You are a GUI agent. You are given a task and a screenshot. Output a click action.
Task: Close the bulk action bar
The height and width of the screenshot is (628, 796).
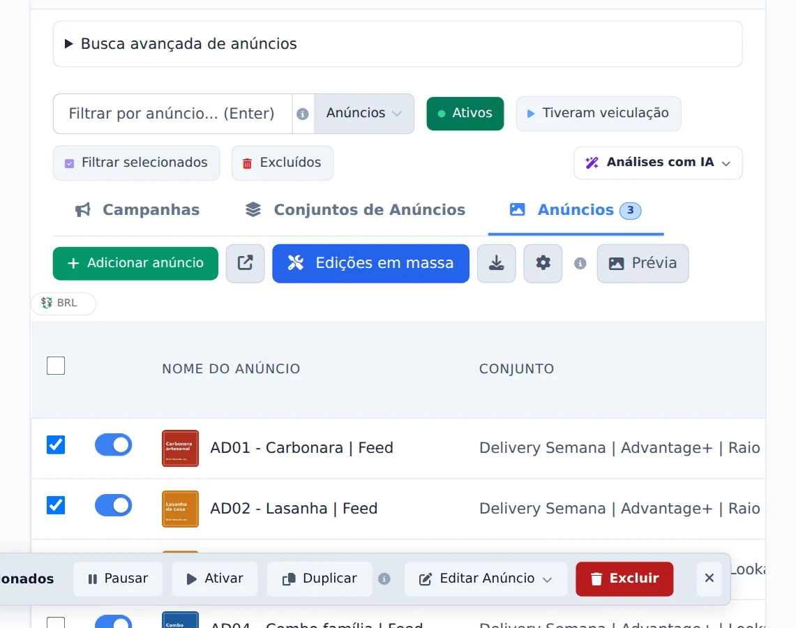709,578
